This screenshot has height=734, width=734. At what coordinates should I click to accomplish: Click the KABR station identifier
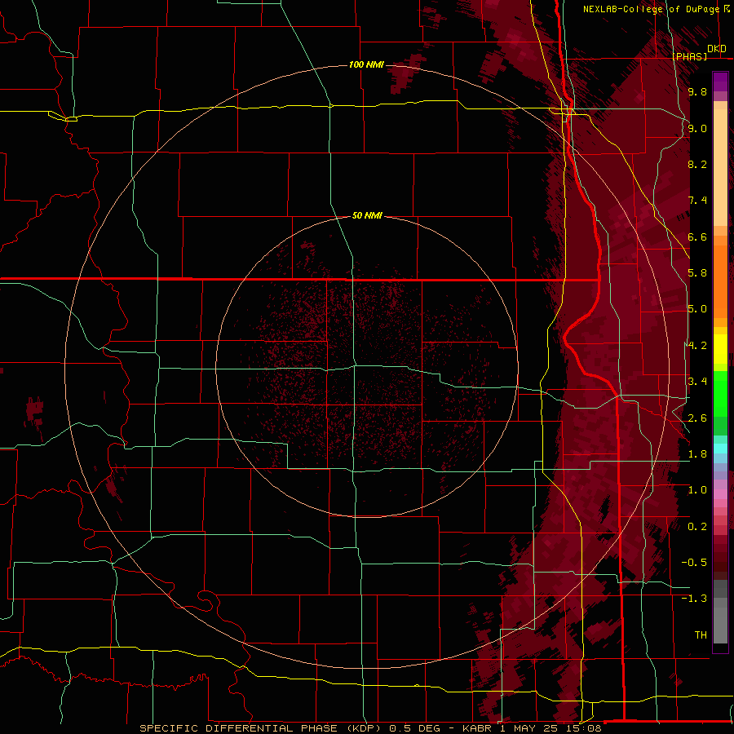click(477, 728)
